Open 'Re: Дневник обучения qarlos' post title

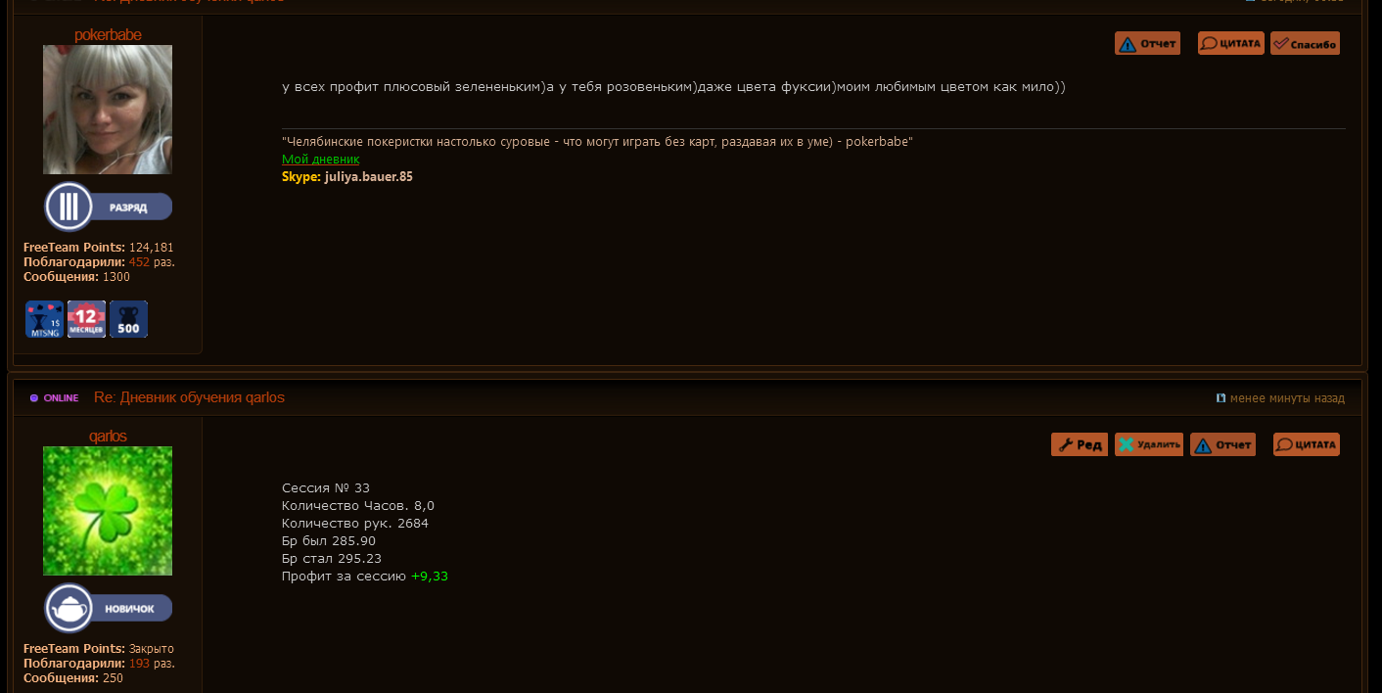pyautogui.click(x=189, y=397)
